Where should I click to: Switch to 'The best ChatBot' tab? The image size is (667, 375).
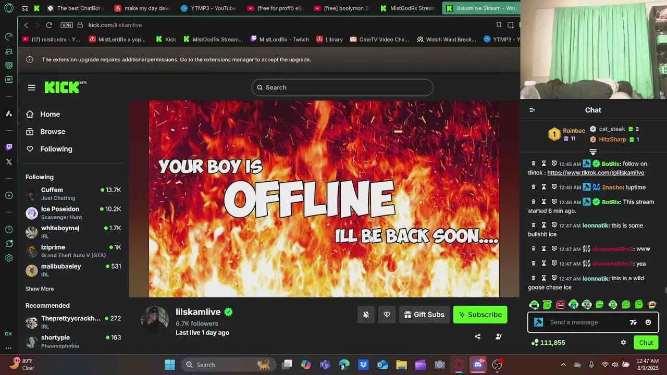tap(75, 8)
